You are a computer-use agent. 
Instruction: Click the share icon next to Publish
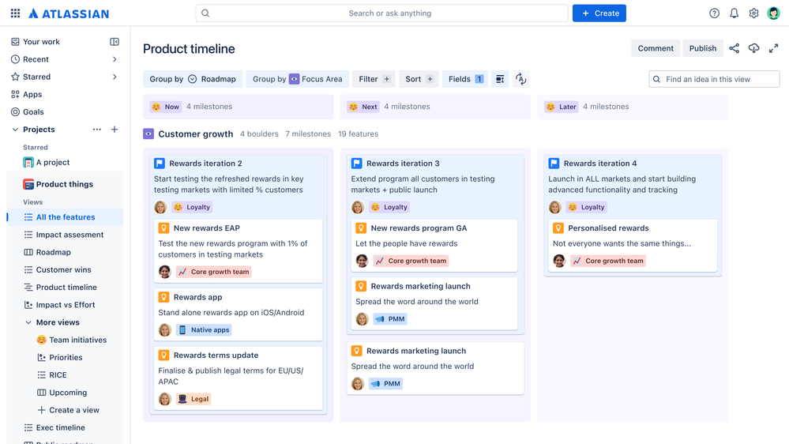pos(735,48)
